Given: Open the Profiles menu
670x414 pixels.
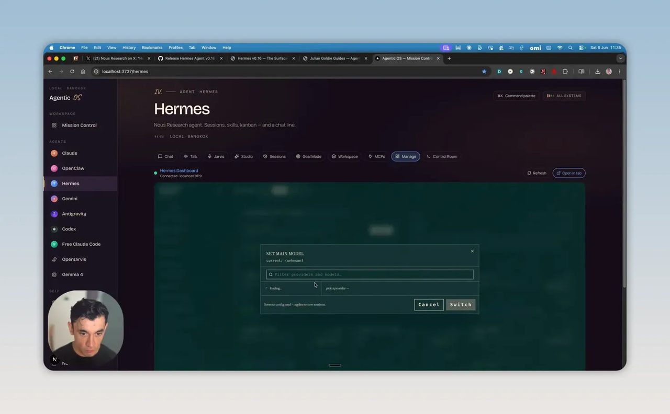Looking at the screenshot, I should click(x=175, y=48).
